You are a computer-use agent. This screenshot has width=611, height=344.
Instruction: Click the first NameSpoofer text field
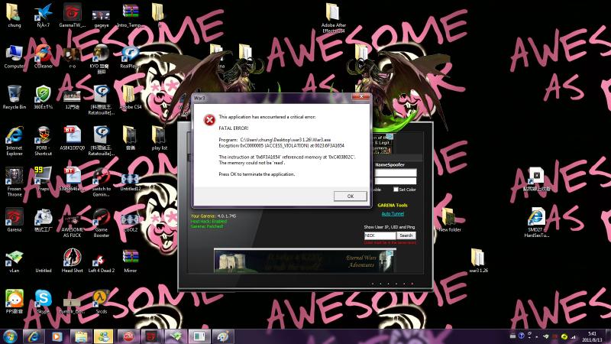396,173
